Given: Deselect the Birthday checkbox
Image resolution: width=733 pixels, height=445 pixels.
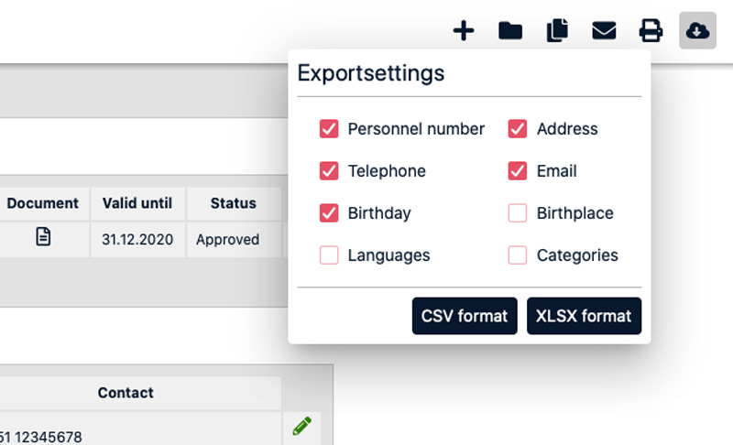Looking at the screenshot, I should [329, 213].
